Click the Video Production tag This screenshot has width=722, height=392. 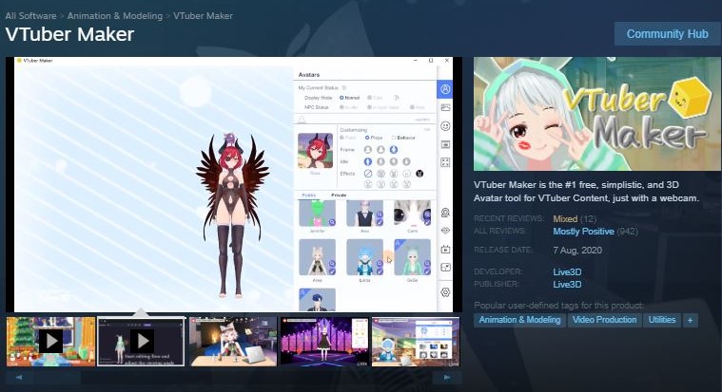tap(604, 320)
